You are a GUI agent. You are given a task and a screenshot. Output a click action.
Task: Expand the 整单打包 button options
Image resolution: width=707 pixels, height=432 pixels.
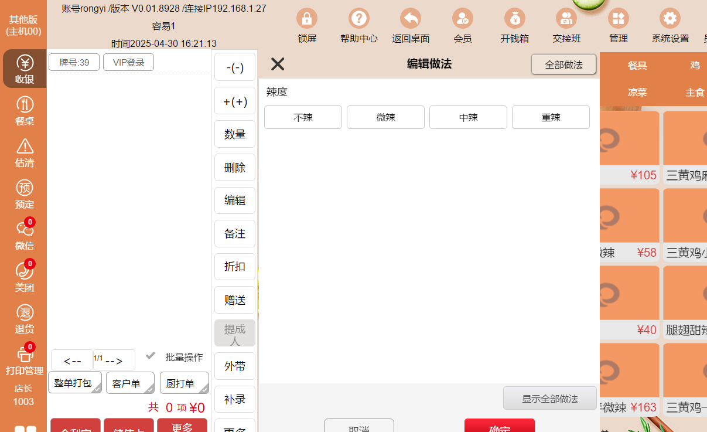(x=75, y=383)
